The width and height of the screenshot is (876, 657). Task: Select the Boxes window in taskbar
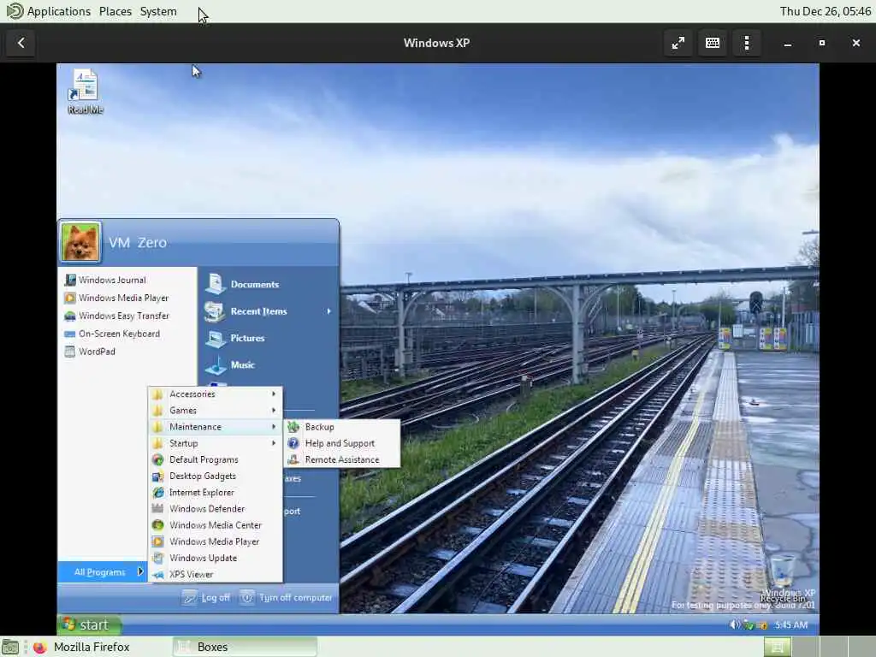(245, 647)
